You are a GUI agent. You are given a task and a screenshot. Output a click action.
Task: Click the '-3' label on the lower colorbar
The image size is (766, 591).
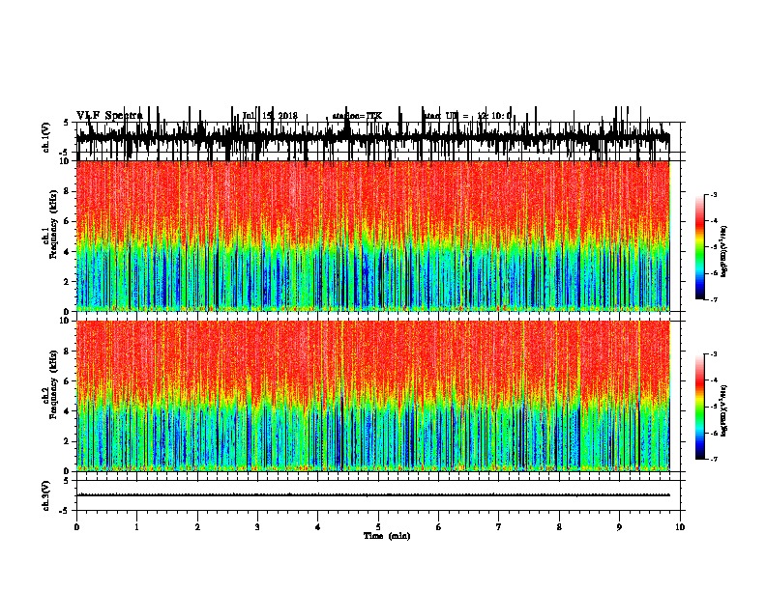tap(714, 354)
